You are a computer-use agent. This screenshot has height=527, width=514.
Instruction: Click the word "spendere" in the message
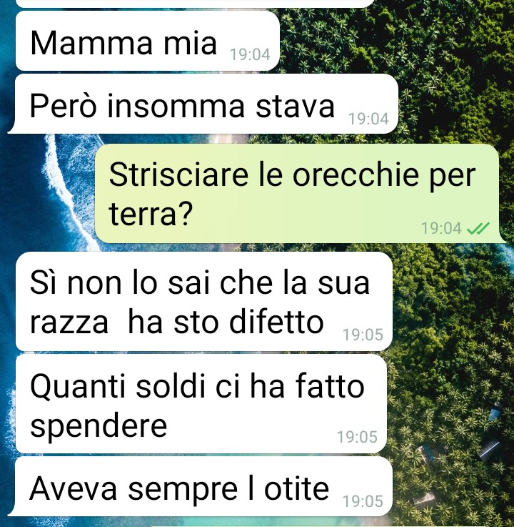coord(99,427)
